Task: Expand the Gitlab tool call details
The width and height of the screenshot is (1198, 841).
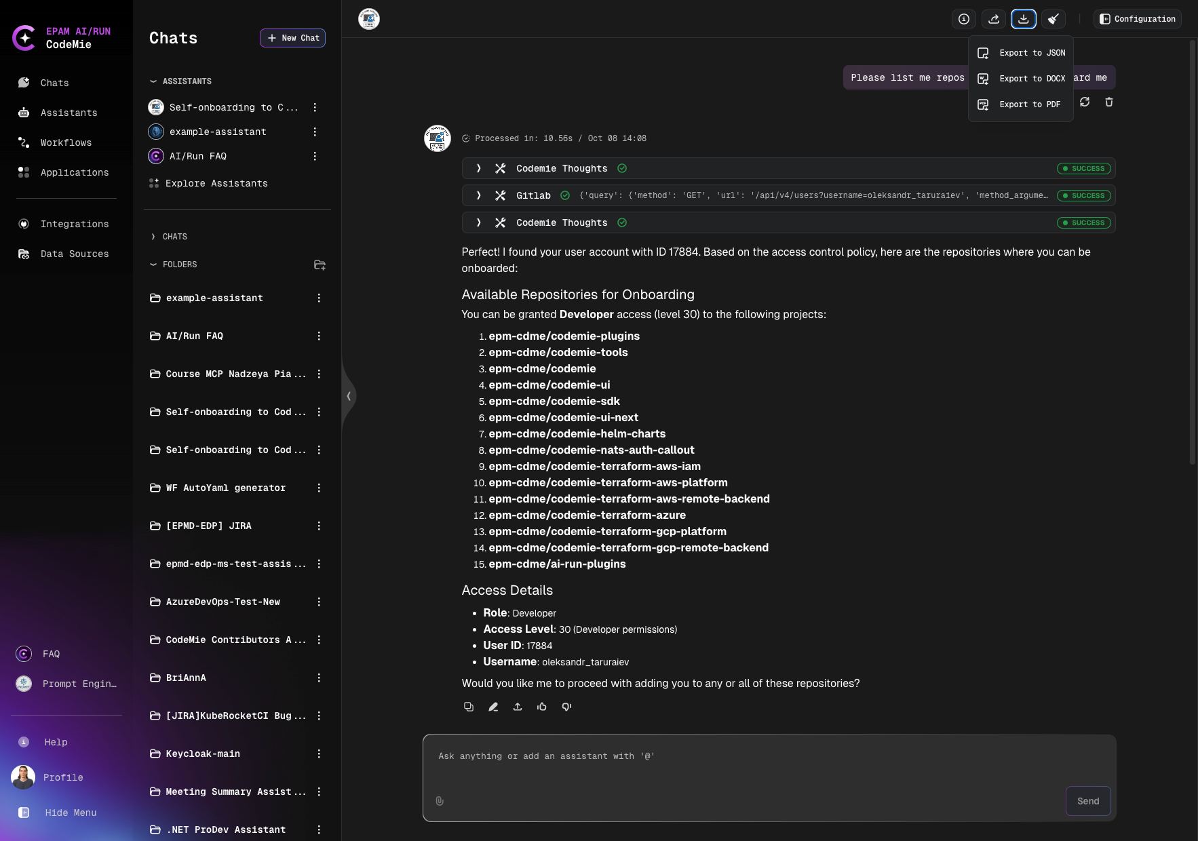Action: click(479, 195)
